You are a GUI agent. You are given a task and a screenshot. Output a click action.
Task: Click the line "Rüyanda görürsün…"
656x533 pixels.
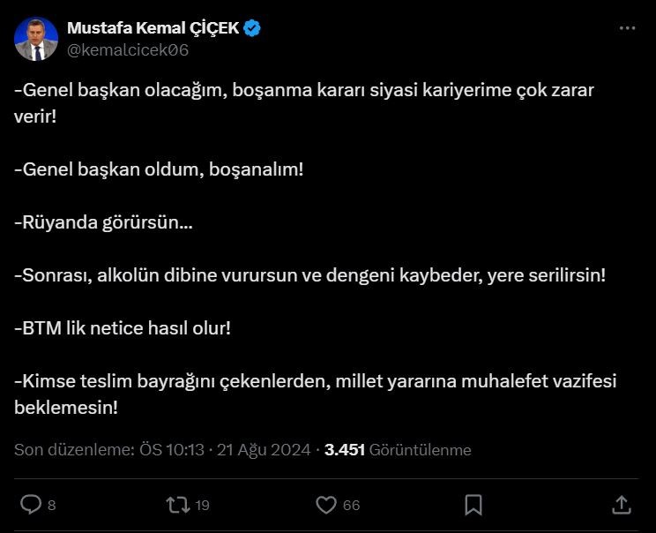point(104,221)
